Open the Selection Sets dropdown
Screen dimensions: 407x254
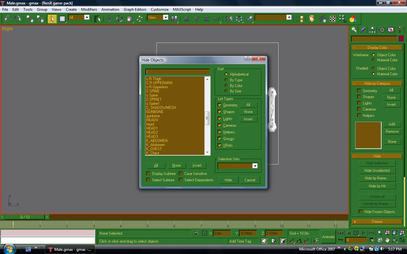point(255,166)
